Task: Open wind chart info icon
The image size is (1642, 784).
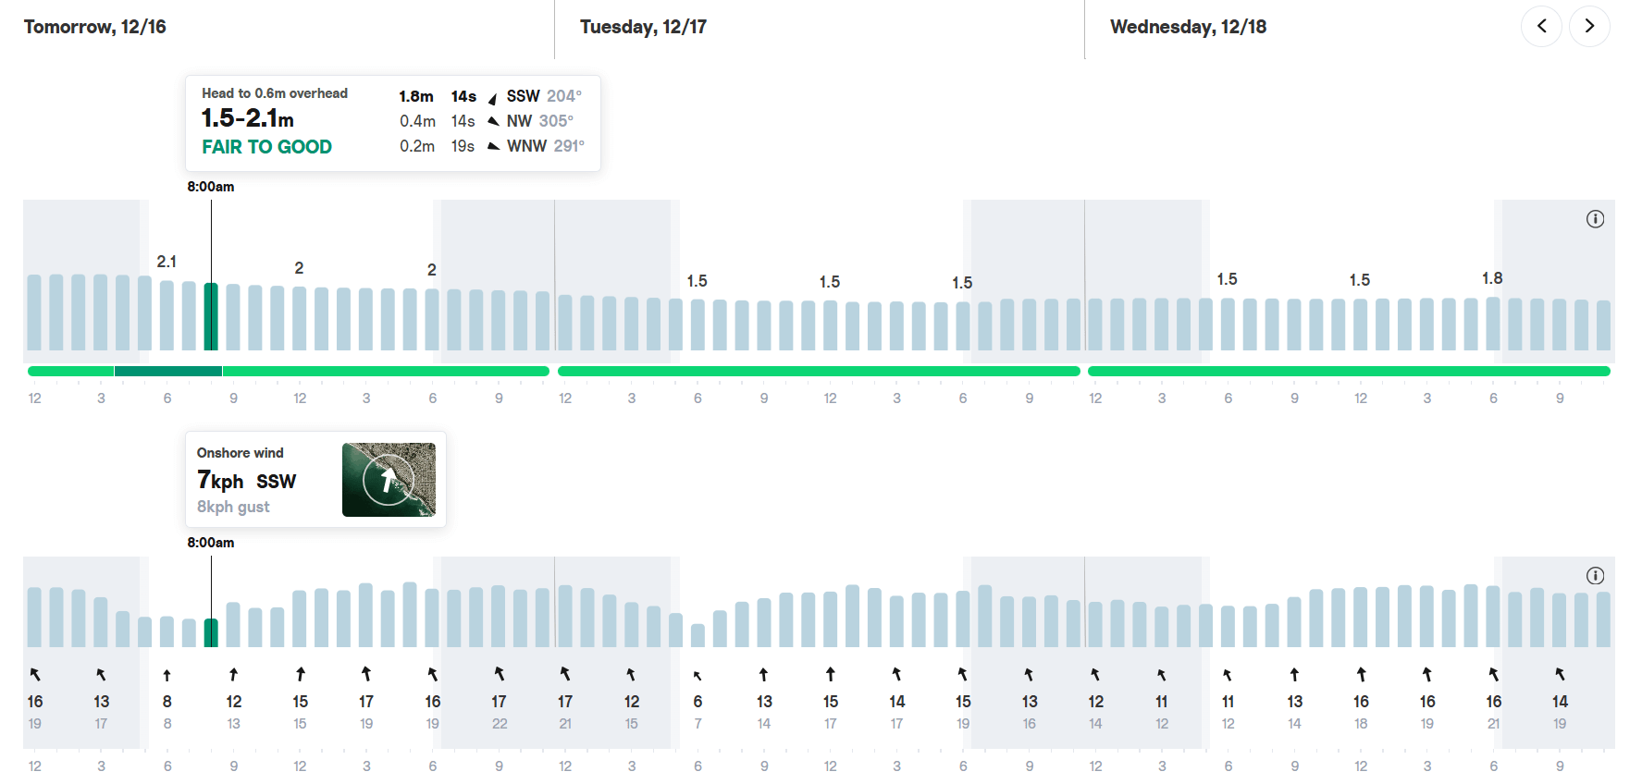Action: coord(1595,576)
